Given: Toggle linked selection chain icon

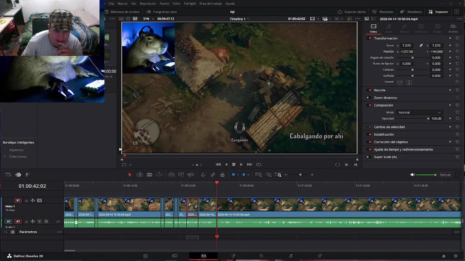Looking at the screenshot, I should click(x=213, y=175).
